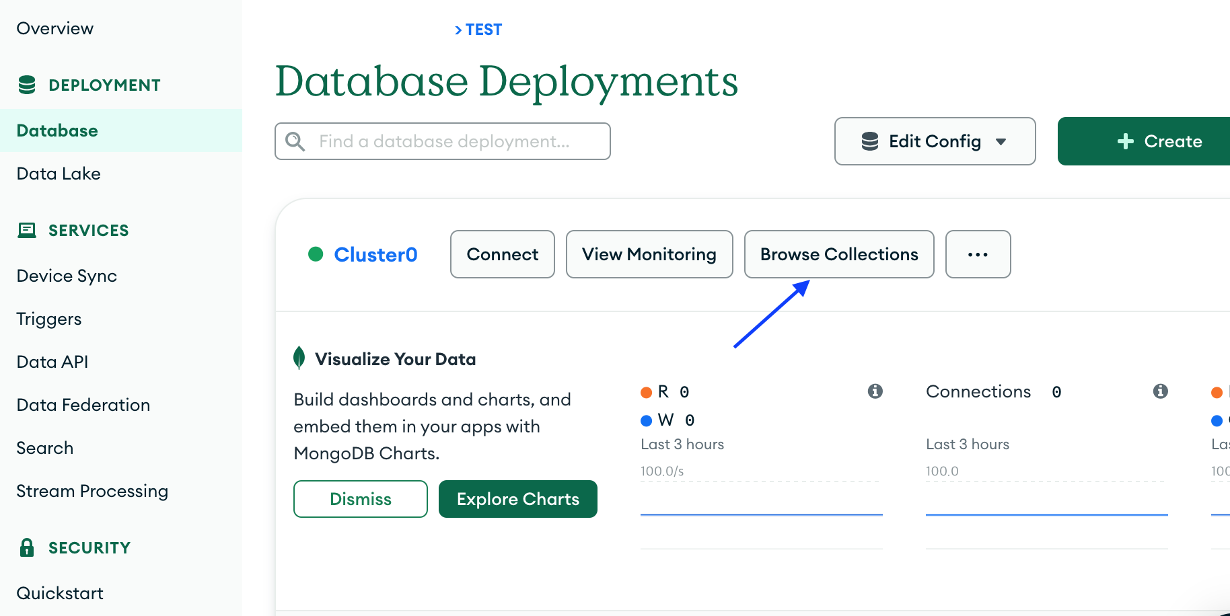Click the Create button
Screen dimensions: 1230x616
click(x=1144, y=141)
